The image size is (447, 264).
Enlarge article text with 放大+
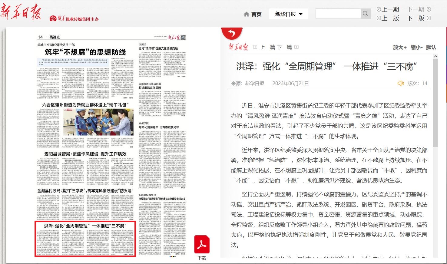pyautogui.click(x=400, y=47)
